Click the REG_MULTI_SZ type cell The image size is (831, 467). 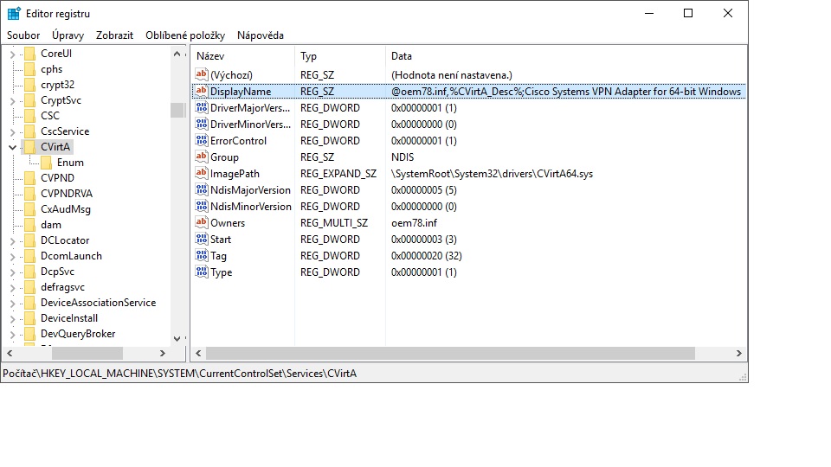(334, 223)
